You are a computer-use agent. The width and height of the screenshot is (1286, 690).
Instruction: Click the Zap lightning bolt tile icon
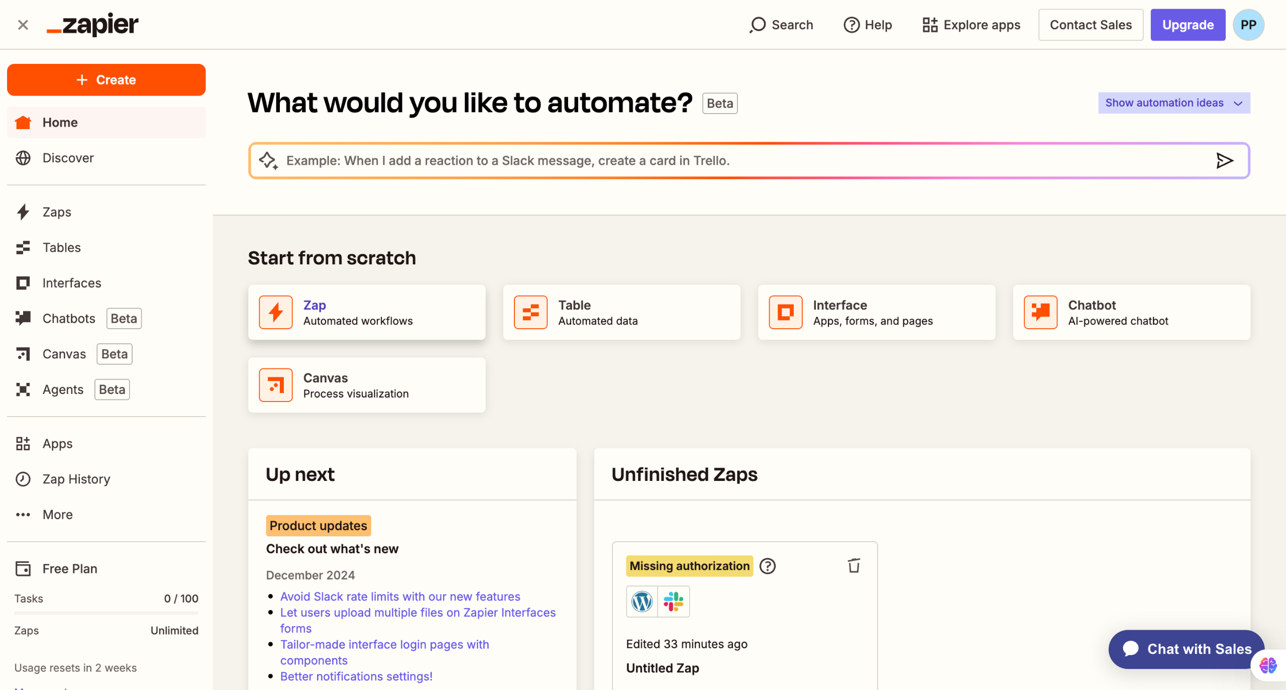pyautogui.click(x=276, y=312)
